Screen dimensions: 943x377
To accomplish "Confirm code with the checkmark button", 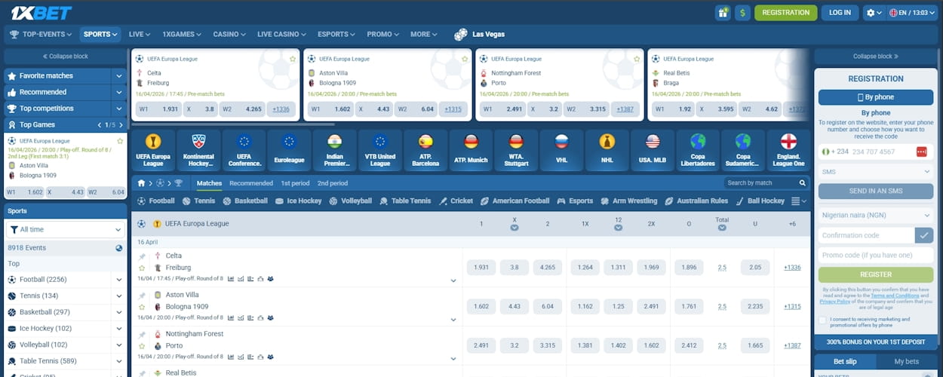I will click(924, 236).
